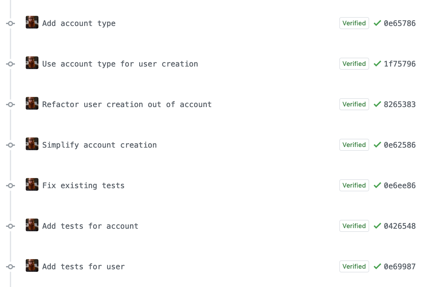Open the "Use account type for user creation" commit

[120, 64]
